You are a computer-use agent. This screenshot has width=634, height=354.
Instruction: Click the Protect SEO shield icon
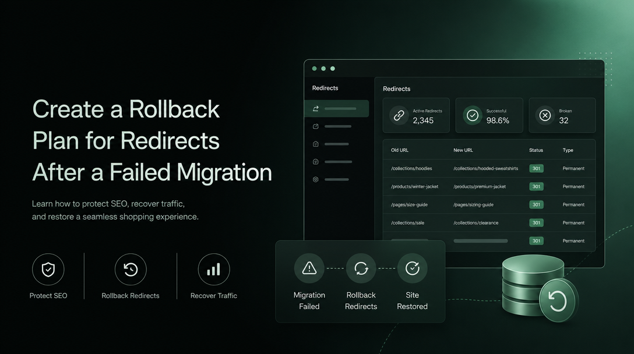click(48, 269)
